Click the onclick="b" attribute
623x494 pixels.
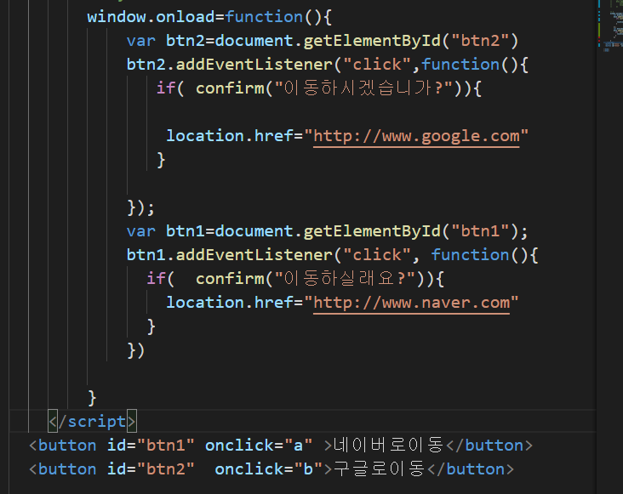point(269,469)
